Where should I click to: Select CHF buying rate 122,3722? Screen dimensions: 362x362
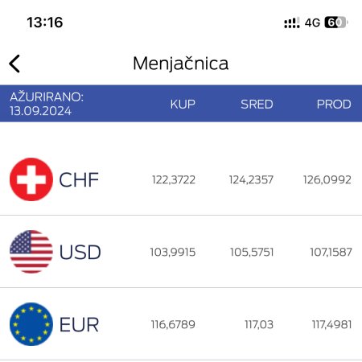174,179
